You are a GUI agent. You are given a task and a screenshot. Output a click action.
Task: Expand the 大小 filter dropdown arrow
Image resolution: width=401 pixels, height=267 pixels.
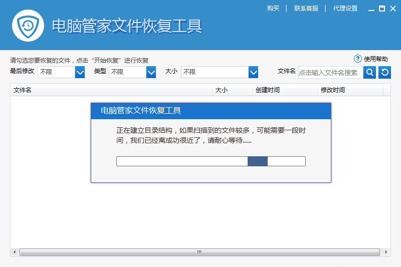click(253, 72)
